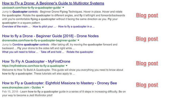This screenshot has width=176, height=98.
Task: Click the www.droneybee.com › Guides breadcrumb
Action: [x=21, y=88]
